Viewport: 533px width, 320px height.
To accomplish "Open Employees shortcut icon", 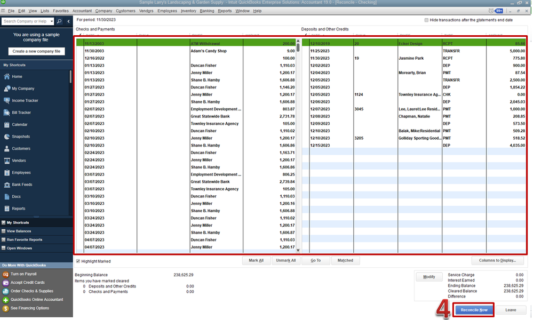I will coord(7,173).
